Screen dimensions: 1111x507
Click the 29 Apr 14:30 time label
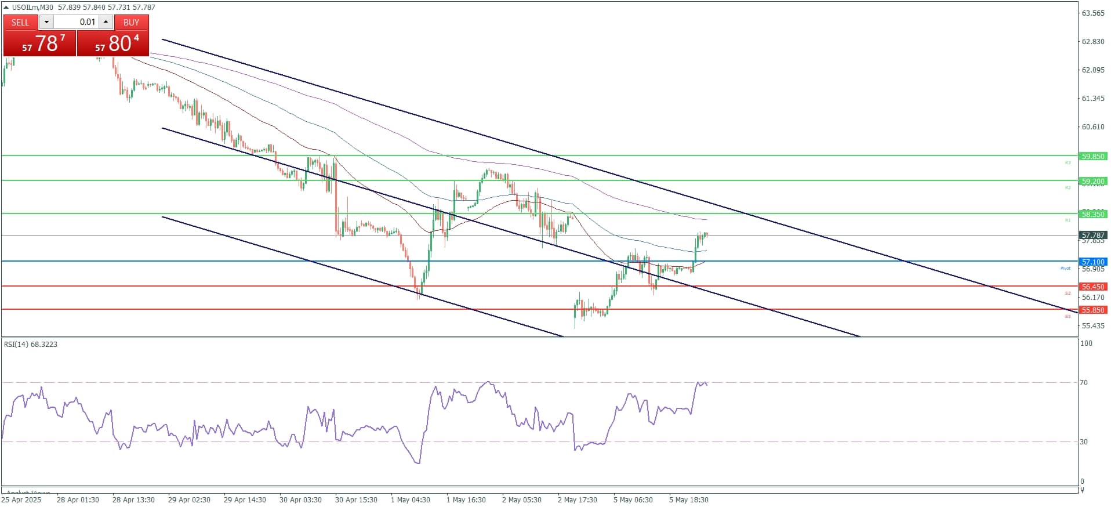tap(245, 499)
